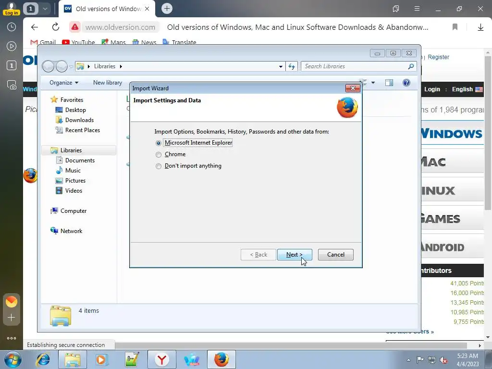Launch Internet Explorer from taskbar
The height and width of the screenshot is (369, 492).
(43, 359)
